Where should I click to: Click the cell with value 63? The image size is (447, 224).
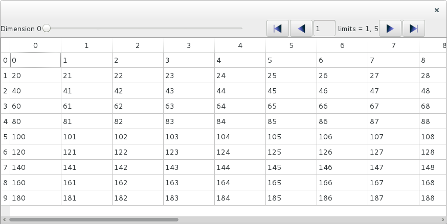click(x=189, y=106)
